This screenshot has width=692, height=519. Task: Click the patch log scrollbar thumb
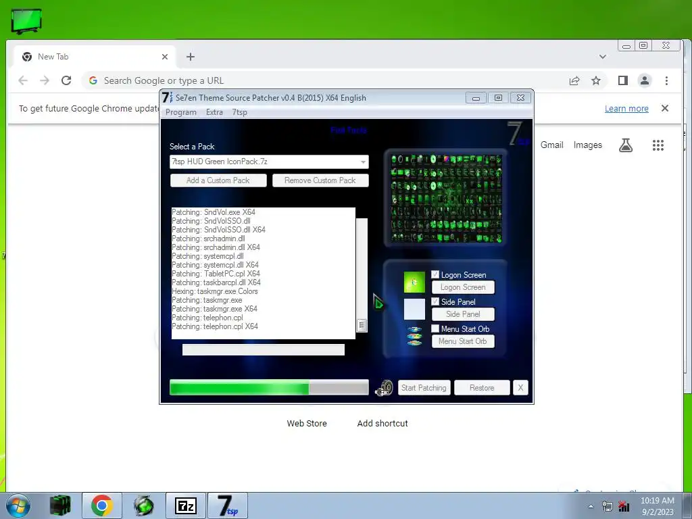point(362,326)
